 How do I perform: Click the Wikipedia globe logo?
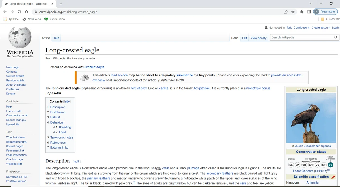click(20, 38)
